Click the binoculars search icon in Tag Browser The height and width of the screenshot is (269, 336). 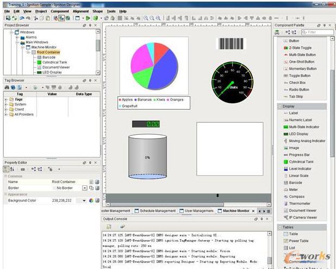pos(7,87)
